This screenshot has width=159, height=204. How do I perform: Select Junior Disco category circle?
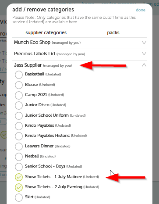pyautogui.click(x=19, y=105)
